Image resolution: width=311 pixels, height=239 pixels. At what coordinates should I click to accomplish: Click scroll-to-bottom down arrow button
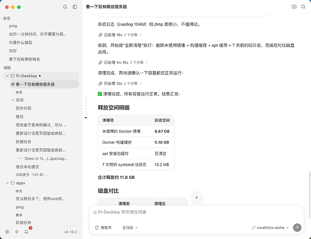pos(197,197)
